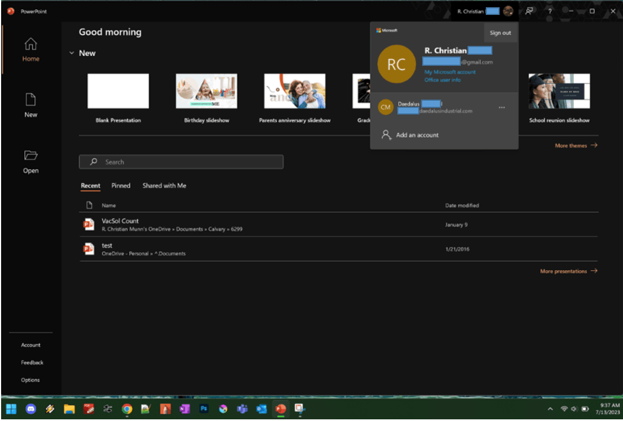Viewport: 623px width, 421px height.
Task: Click the Wi-Fi icon in the system tray
Action: 563,409
